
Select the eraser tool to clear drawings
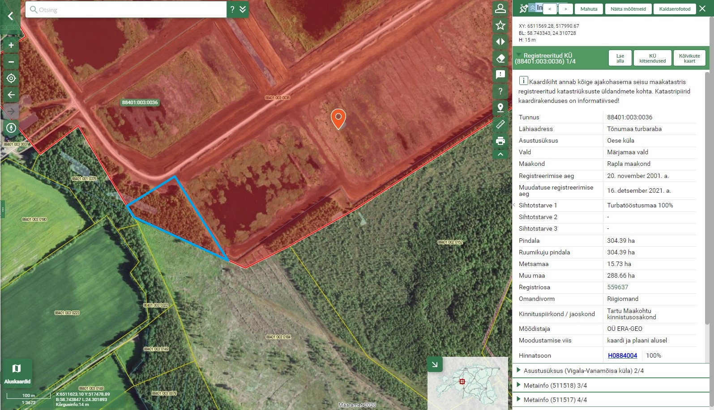tap(500, 58)
